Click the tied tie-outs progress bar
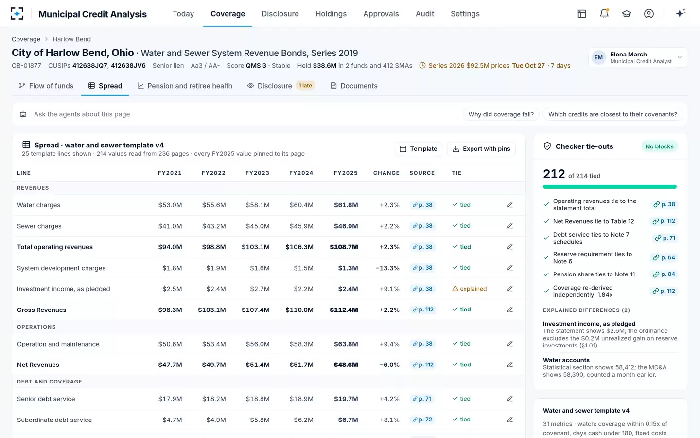Image resolution: width=700 pixels, height=438 pixels. (610, 187)
